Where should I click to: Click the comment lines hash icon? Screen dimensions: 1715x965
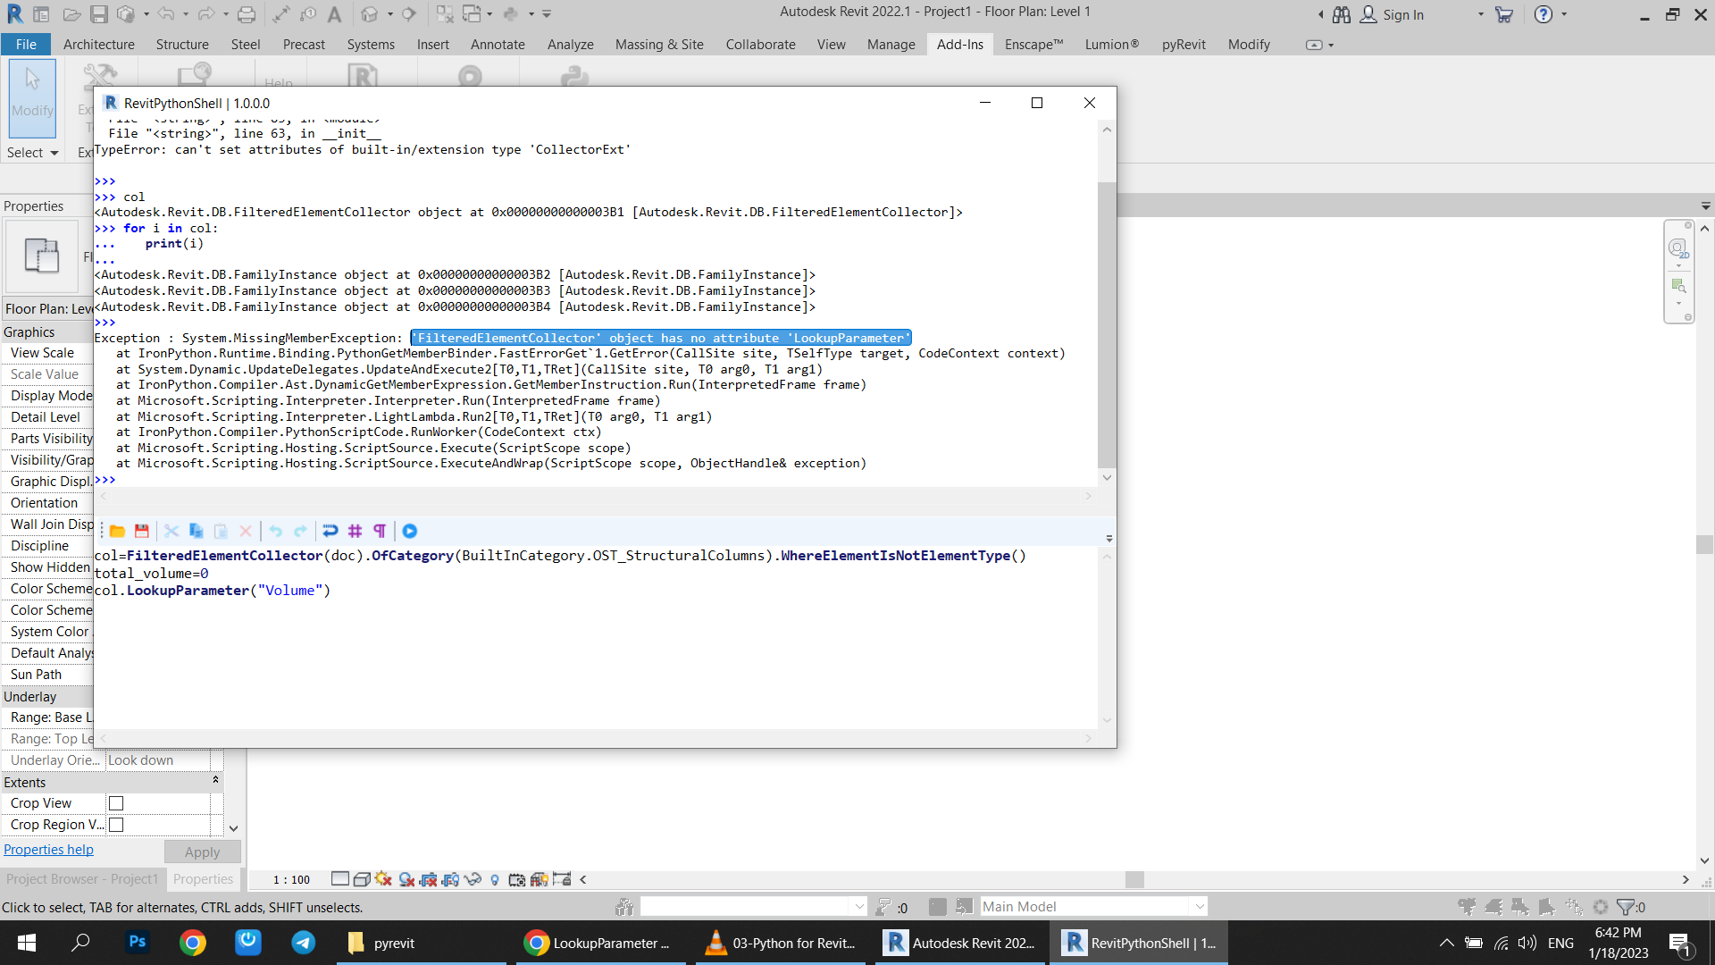(x=355, y=531)
